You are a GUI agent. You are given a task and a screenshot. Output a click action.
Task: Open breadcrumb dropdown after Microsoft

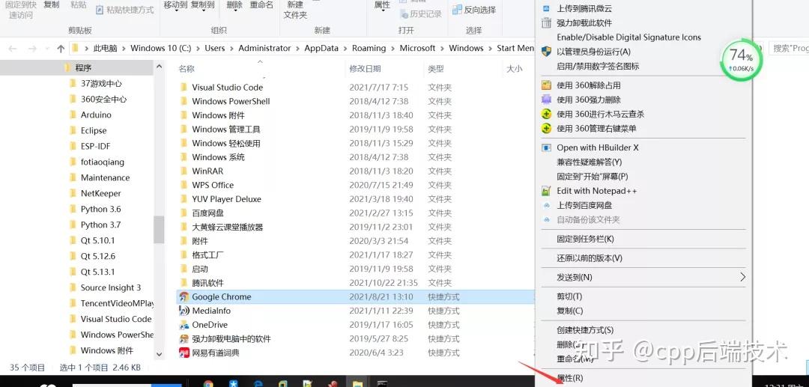[442, 48]
